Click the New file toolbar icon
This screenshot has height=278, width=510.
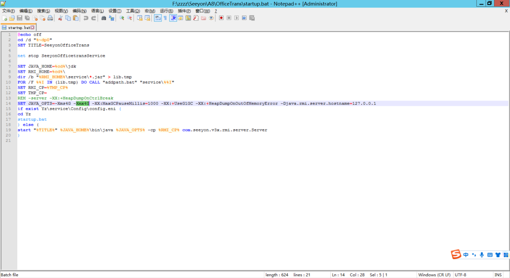tap(4, 18)
